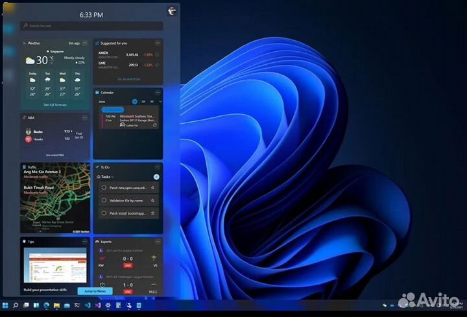Image resolution: width=467 pixels, height=317 pixels.
Task: Open the Settings gear on the taskbar
Action: pyautogui.click(x=108, y=305)
